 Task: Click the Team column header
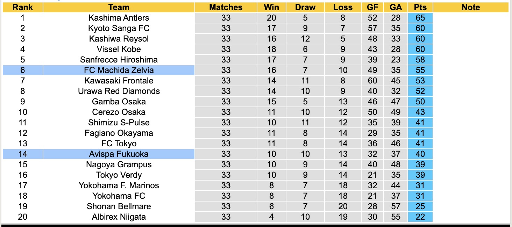pos(119,7)
